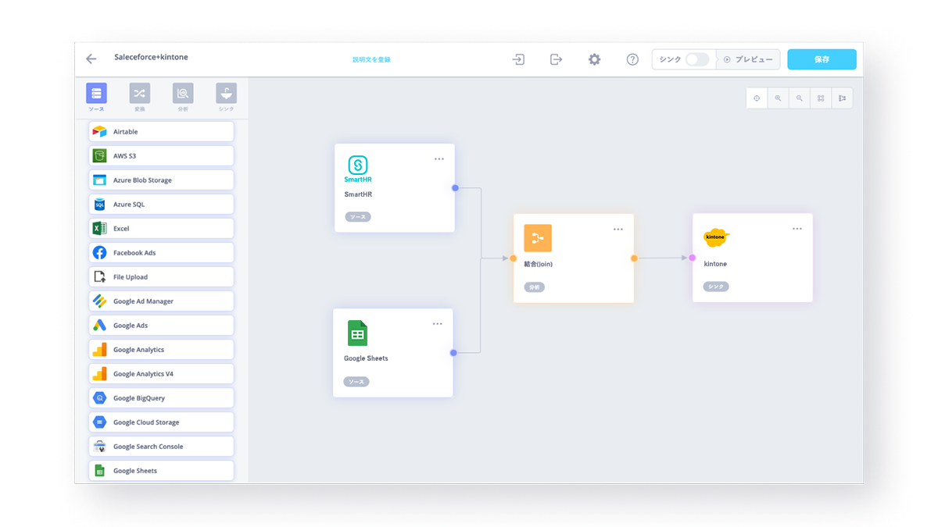
Task: Select Azure Blob Storage source
Action: click(161, 180)
